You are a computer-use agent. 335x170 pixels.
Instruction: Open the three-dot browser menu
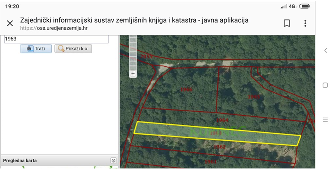[x=305, y=23]
